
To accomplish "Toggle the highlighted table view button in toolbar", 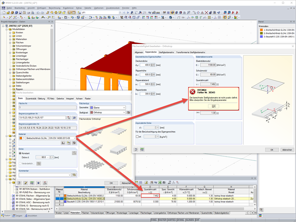I will point(74,12).
